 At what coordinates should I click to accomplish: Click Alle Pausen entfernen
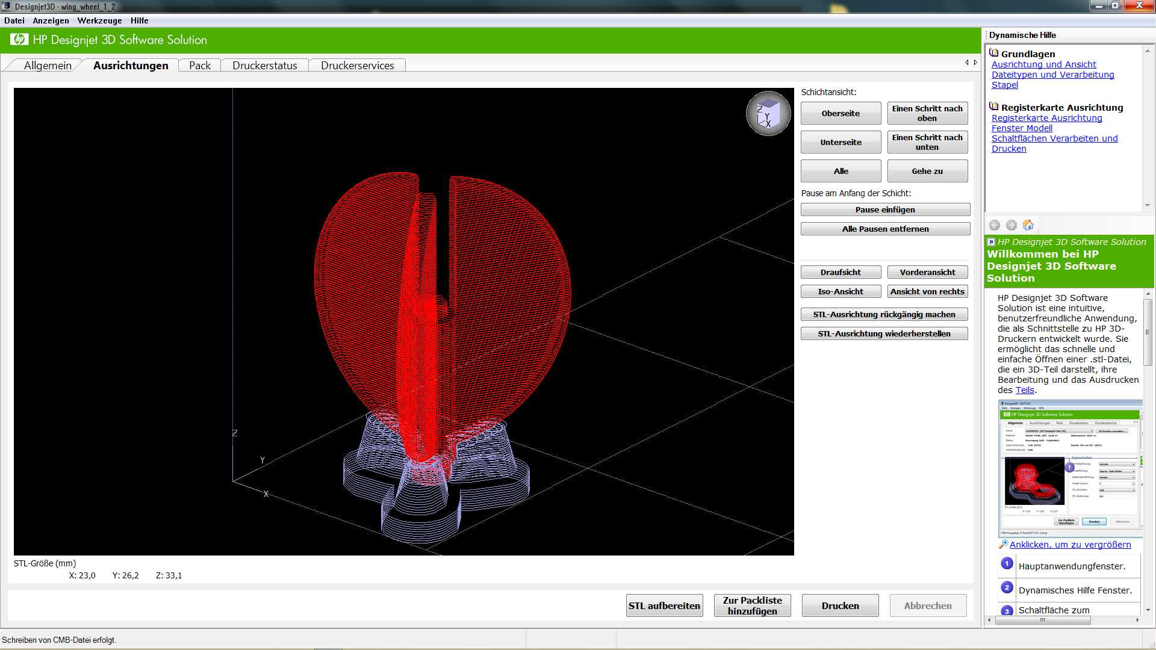coord(885,229)
